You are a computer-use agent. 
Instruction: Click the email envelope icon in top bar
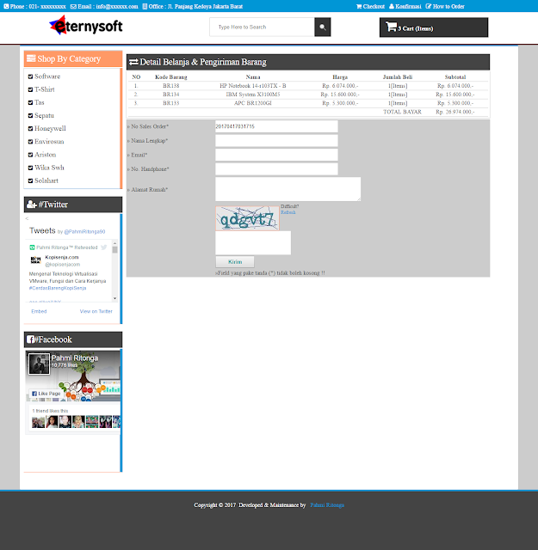[73, 6]
